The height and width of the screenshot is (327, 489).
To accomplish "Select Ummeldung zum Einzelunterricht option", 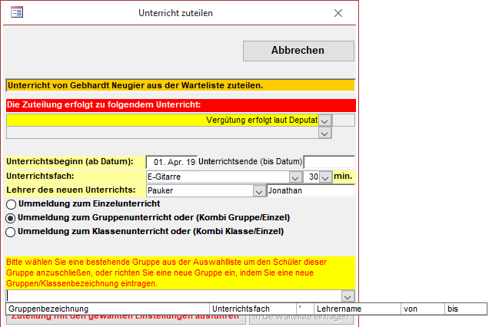I will [11, 204].
